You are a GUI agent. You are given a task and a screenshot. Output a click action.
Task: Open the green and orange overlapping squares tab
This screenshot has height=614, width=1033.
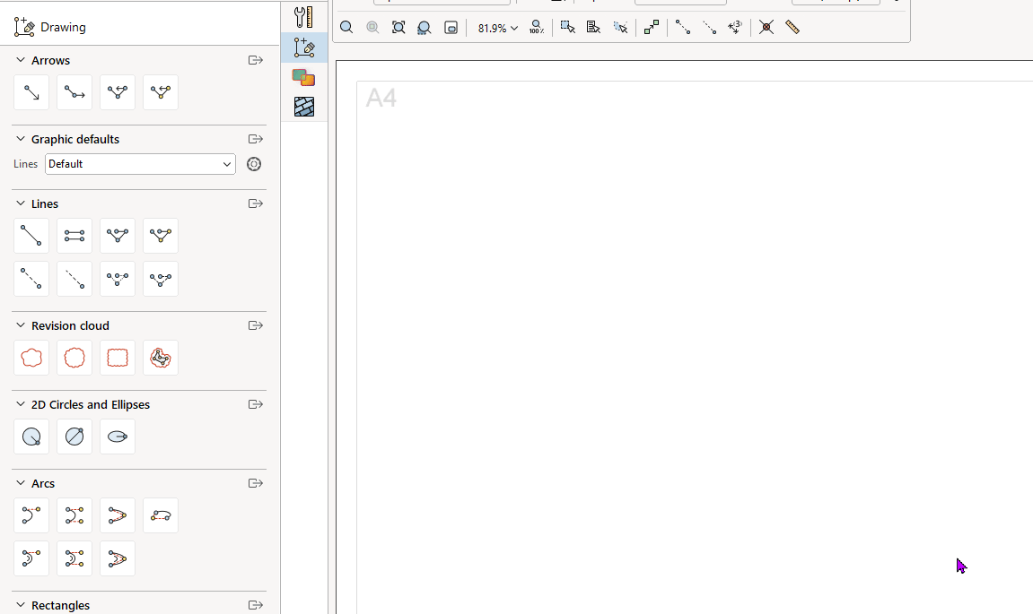303,78
